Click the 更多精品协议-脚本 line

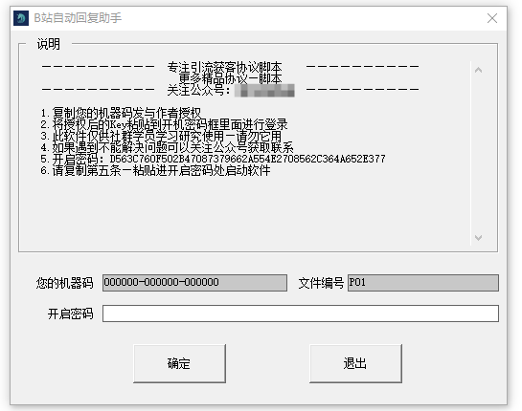point(231,78)
